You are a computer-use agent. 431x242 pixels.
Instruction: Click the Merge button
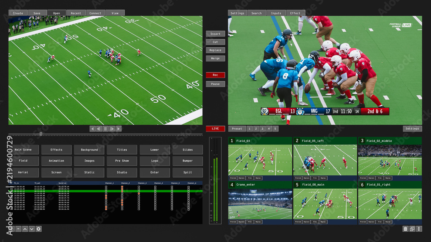click(215, 58)
